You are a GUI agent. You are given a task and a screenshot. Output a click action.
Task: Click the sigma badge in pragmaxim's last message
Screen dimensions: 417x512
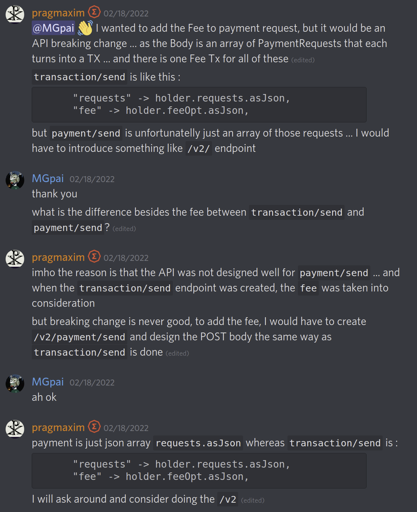point(94,427)
